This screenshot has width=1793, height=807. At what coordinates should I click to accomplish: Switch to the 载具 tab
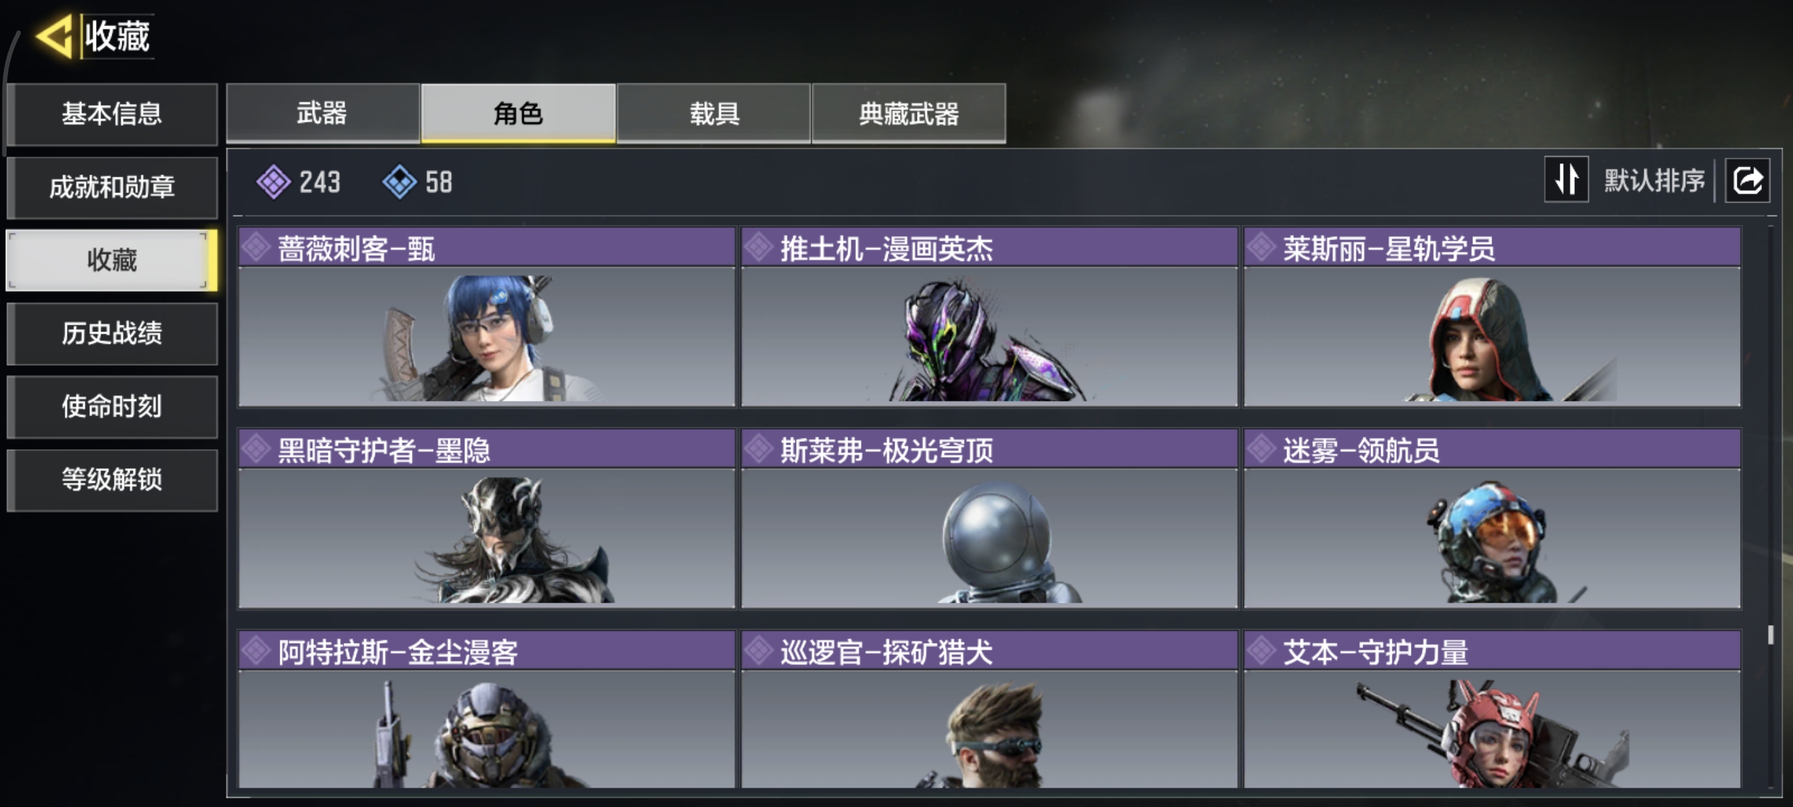pyautogui.click(x=714, y=113)
